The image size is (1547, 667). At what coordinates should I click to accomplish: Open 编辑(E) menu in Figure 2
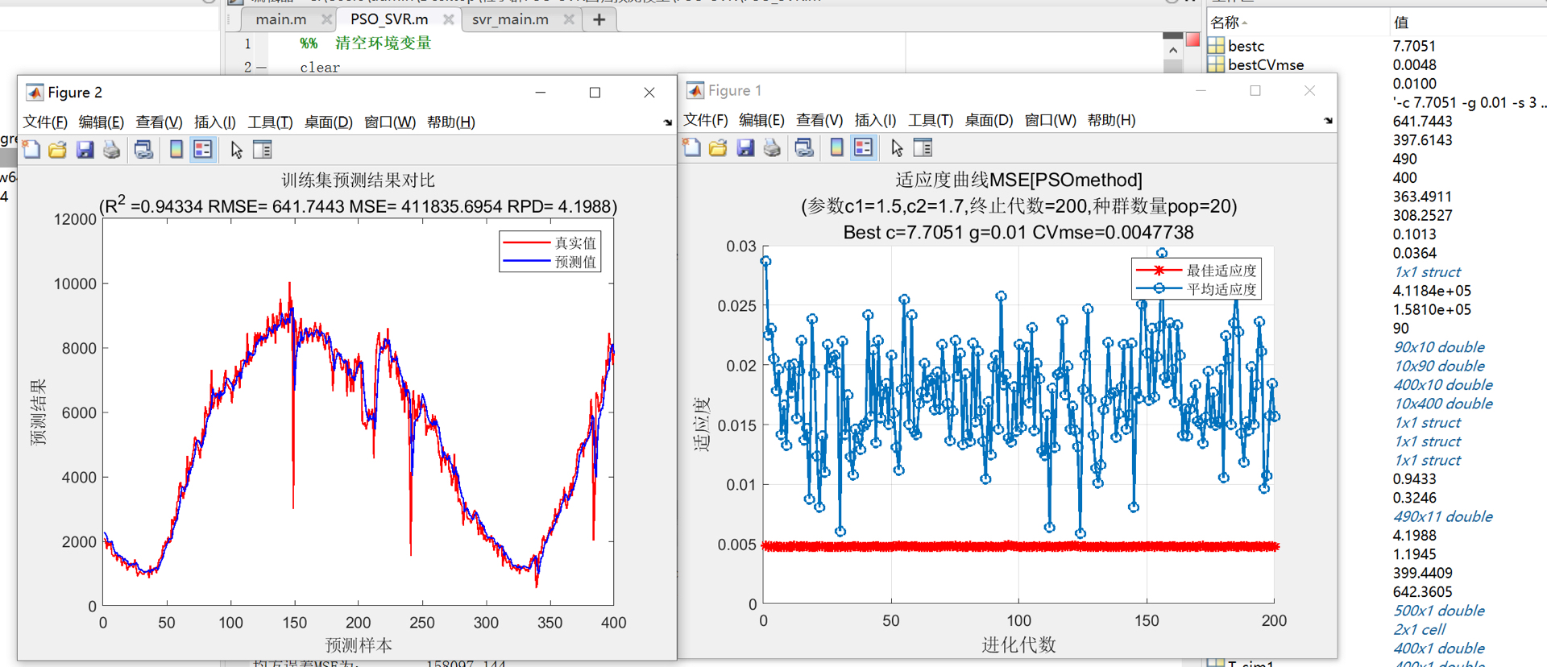[102, 122]
